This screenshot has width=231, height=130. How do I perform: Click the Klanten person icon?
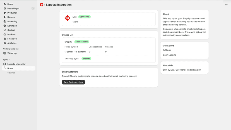point(4,17)
